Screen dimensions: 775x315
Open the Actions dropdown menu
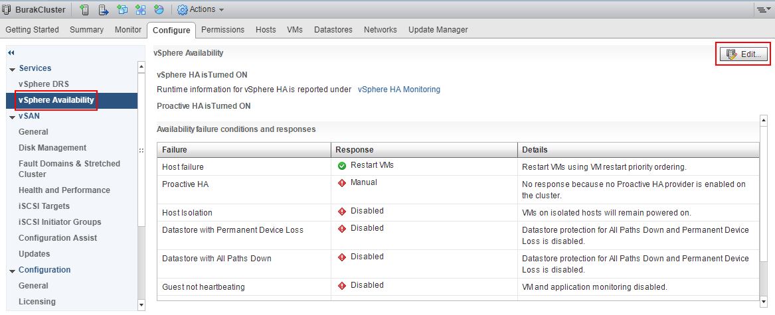pyautogui.click(x=201, y=9)
